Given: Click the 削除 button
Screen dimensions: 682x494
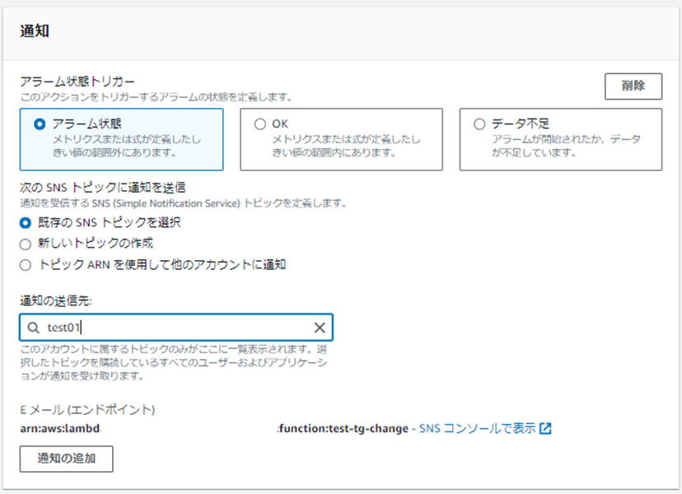Looking at the screenshot, I should pos(633,86).
